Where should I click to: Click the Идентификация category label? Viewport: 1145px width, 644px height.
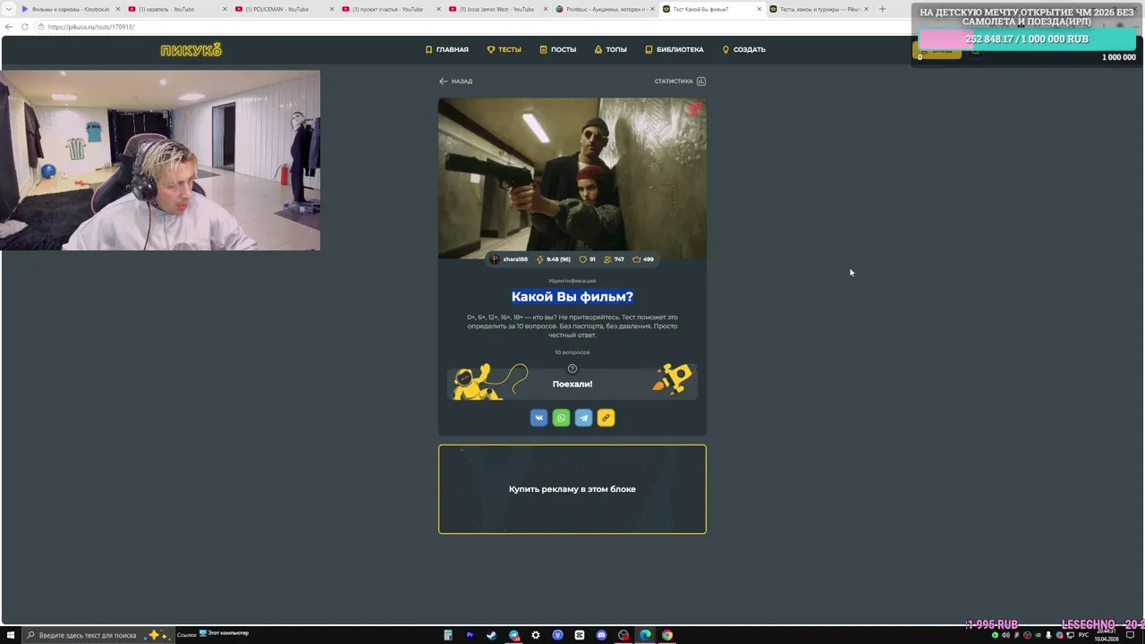(x=572, y=281)
